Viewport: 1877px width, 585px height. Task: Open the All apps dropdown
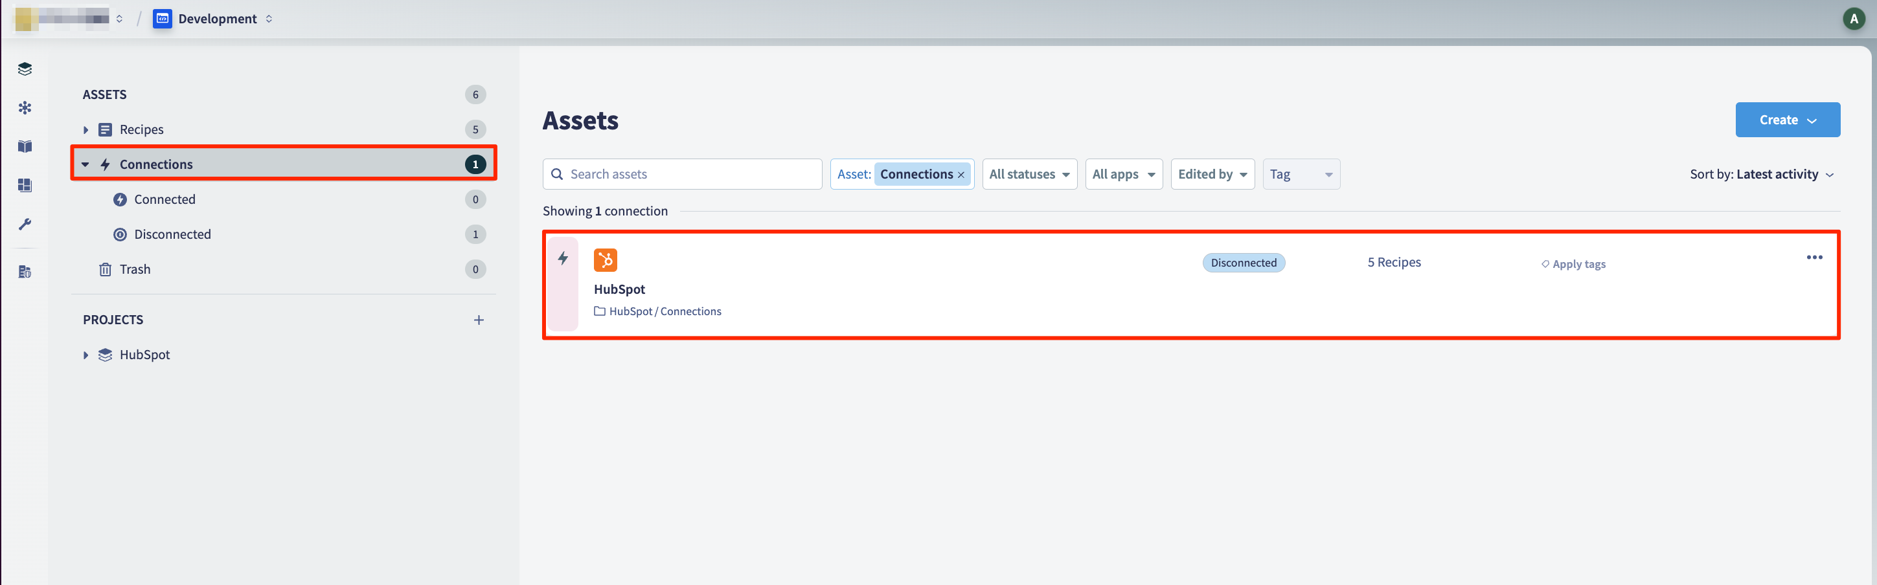point(1123,174)
